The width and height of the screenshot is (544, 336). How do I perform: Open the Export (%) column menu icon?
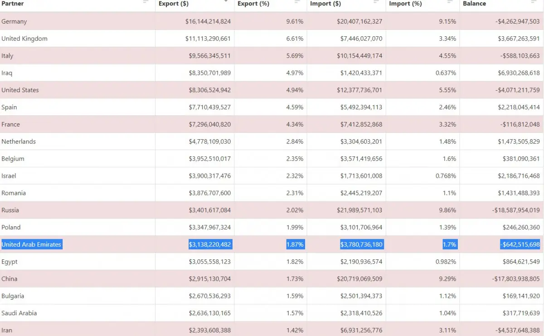(x=297, y=2)
